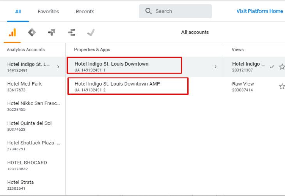The height and width of the screenshot is (196, 285).
Task: Select the Optimize product icon
Action: click(52, 33)
